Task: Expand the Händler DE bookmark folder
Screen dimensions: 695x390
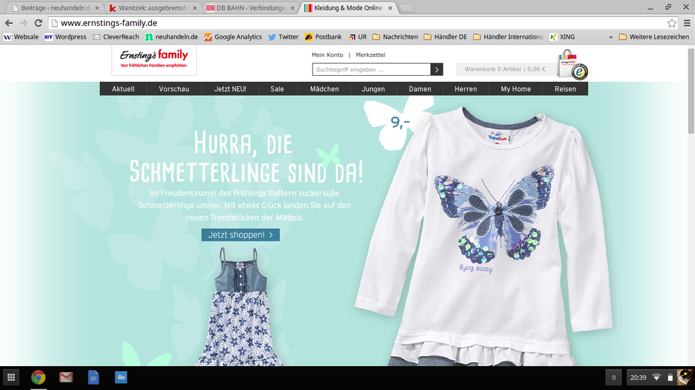Action: click(x=446, y=37)
